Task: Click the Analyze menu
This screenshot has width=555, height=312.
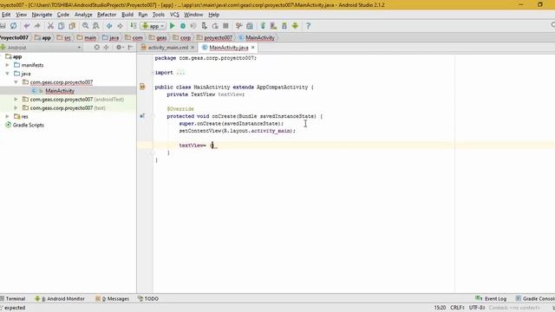Action: coord(83,15)
